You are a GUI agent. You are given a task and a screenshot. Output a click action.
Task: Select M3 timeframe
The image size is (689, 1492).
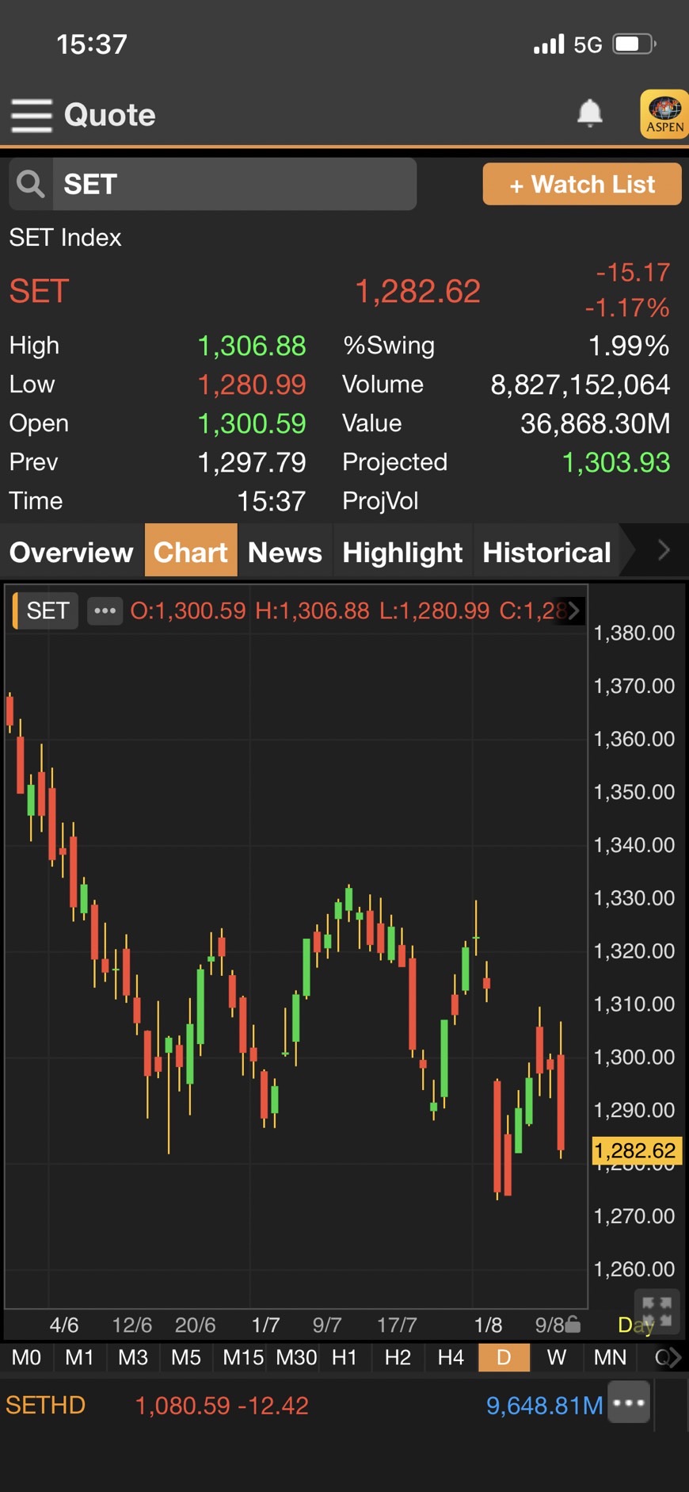tap(133, 1357)
